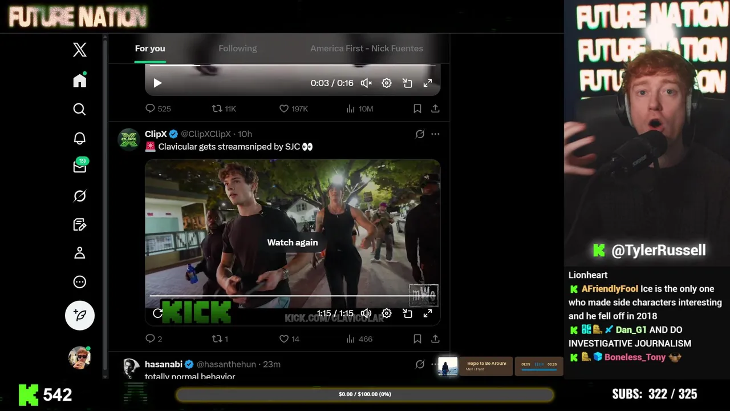Seek on the top video progress bar
This screenshot has width=730, height=411.
point(292,66)
